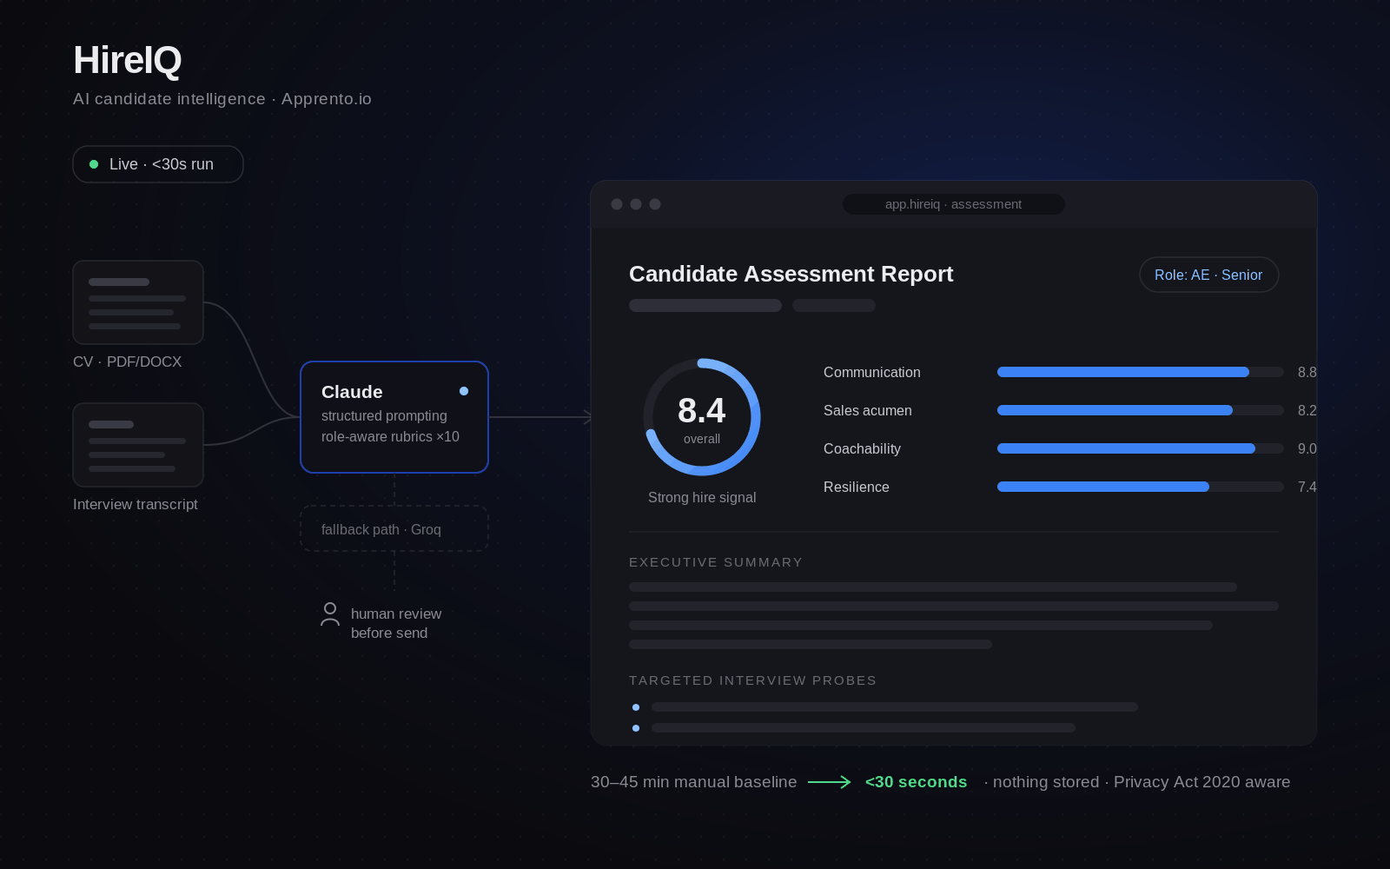
Task: Click the human review person icon
Action: point(330,614)
